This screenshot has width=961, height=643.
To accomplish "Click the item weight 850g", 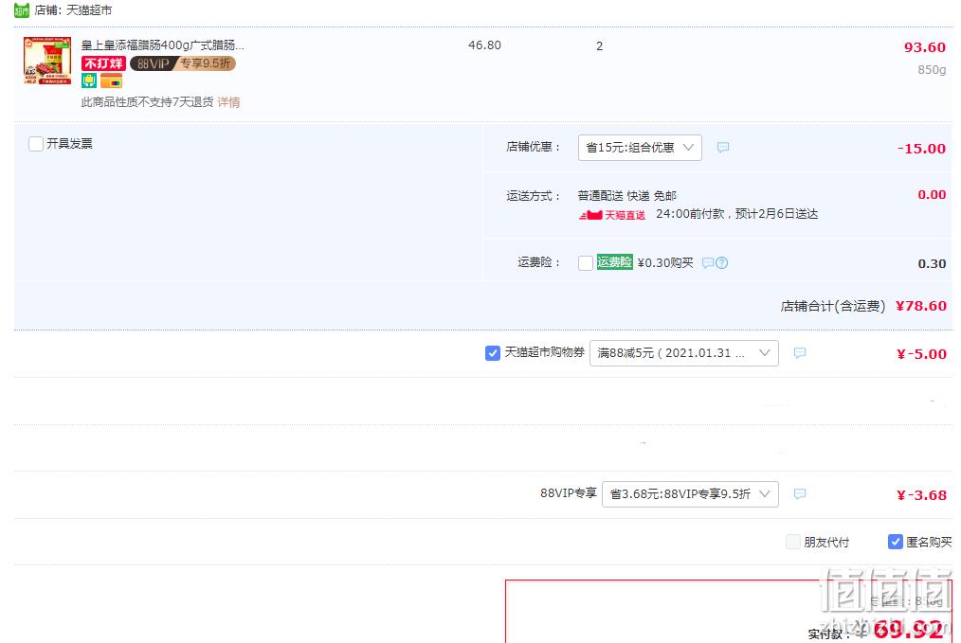I will point(932,70).
